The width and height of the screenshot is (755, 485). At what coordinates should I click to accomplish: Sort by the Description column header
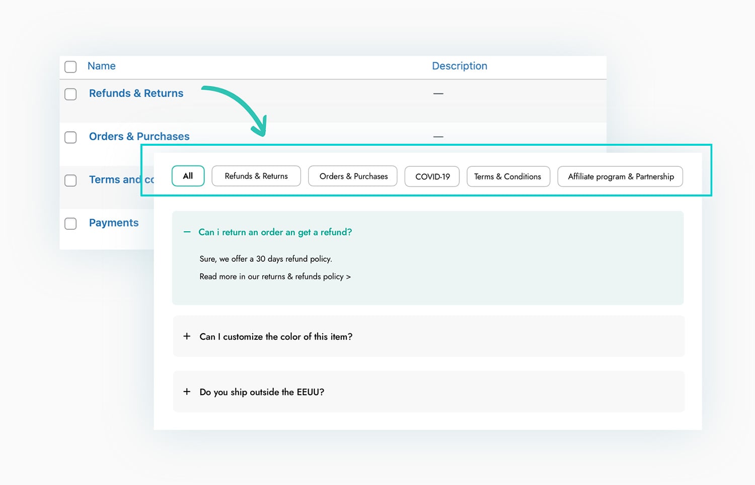[x=459, y=66]
